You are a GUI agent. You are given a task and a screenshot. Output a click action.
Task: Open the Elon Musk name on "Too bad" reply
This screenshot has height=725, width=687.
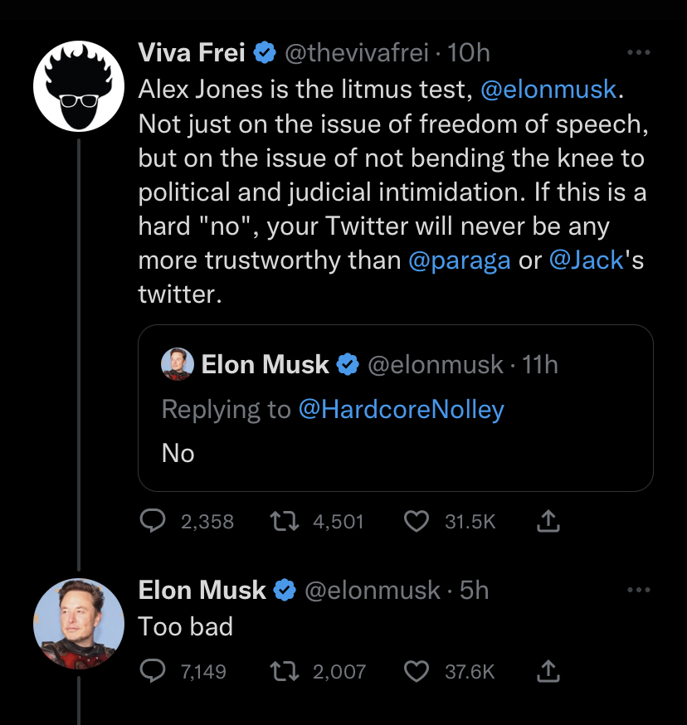202,590
